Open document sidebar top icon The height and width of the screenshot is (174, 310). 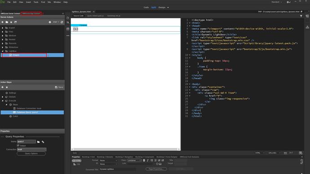coord(68,18)
